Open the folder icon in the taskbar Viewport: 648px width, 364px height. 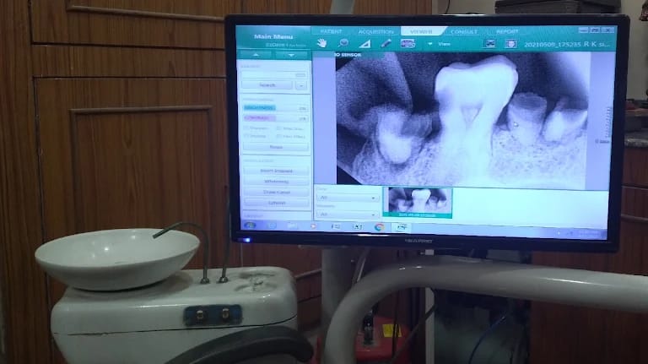click(292, 225)
